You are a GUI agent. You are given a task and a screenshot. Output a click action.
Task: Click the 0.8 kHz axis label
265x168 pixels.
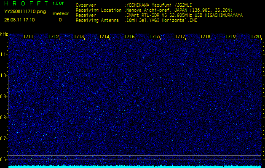click(3, 118)
